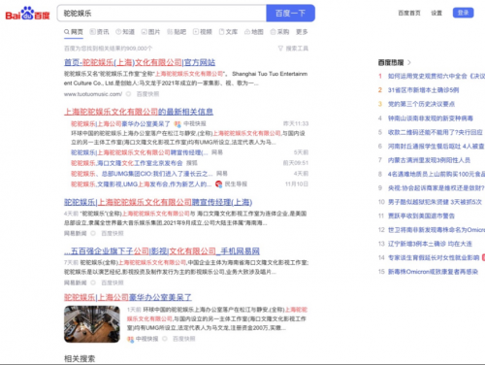The image size is (485, 365).
Task: Open 百度快照 under 聘宣传经理(上海) result
Action: 113,233
